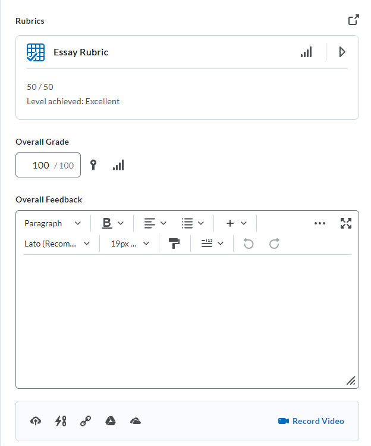Viewport: 371px width, 446px height.
Task: Attach from Google Drive
Action: pos(111,421)
